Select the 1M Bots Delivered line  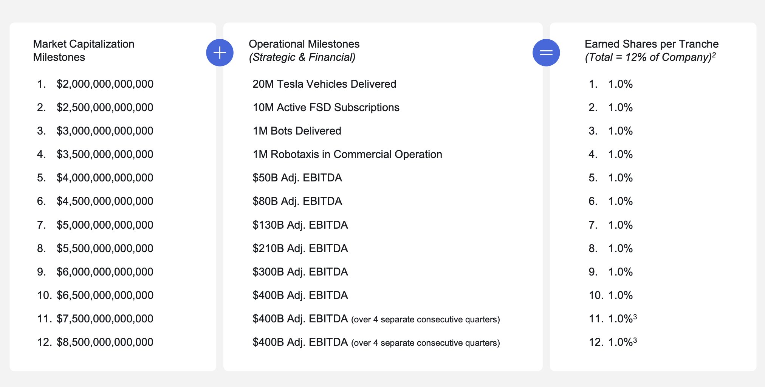[x=297, y=131]
